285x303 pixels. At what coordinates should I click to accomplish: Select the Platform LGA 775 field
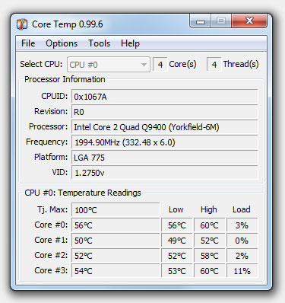165,158
